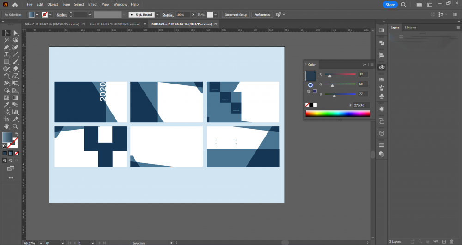Viewport: 462px width, 245px height.
Task: Click the hex color field 273c4d
Action: pos(361,105)
